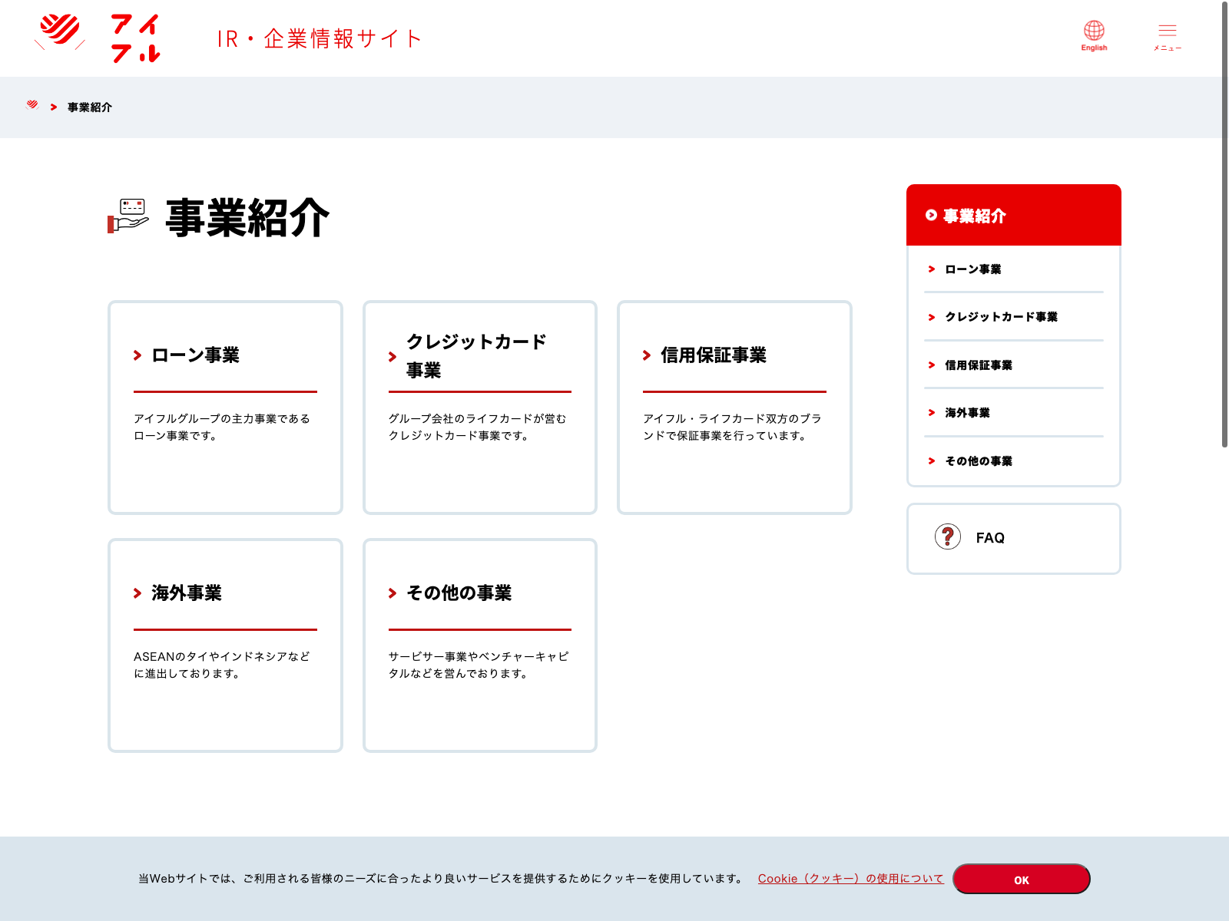This screenshot has width=1229, height=921.
Task: Select 海外事業 in the sidebar menu
Action: 967,413
